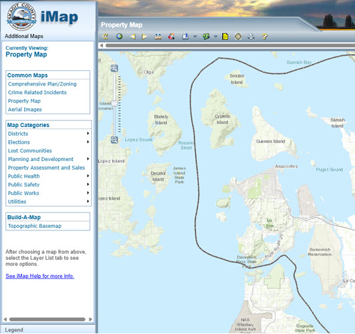355x334 pixels.
Task: Click the Common Maps heading
Action: pos(27,75)
